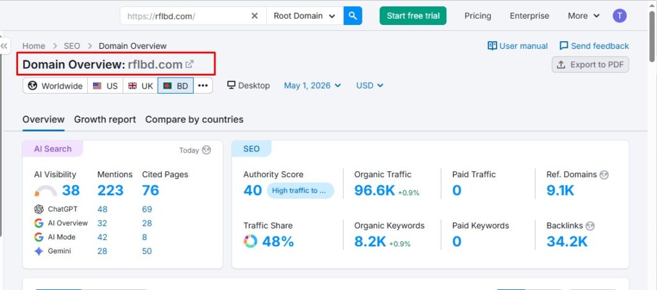Click the AI Mode Google icon
Image resolution: width=657 pixels, height=290 pixels.
39,237
